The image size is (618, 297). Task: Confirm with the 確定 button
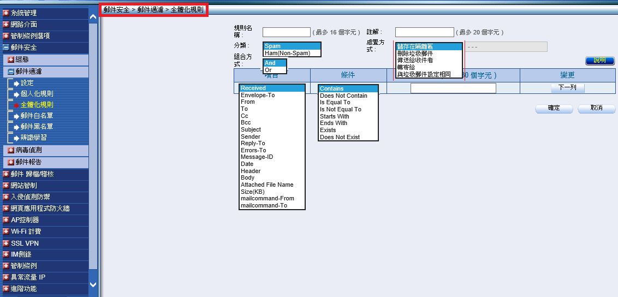(x=554, y=108)
